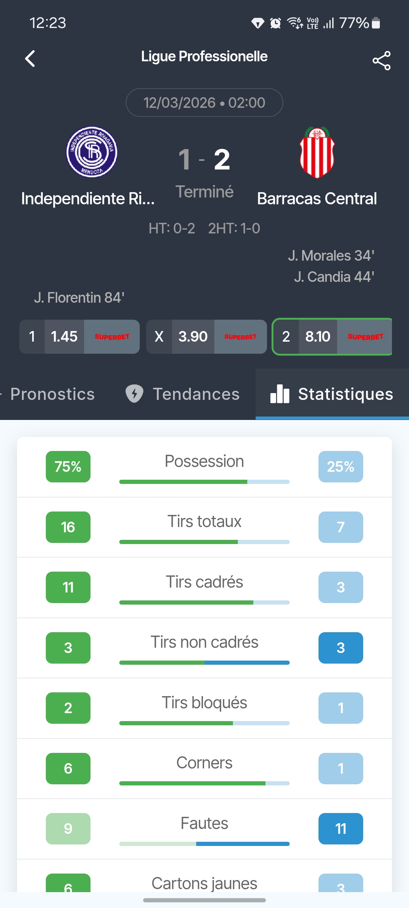Tap the 75% possession badge
Image resolution: width=409 pixels, height=908 pixels.
[68, 466]
